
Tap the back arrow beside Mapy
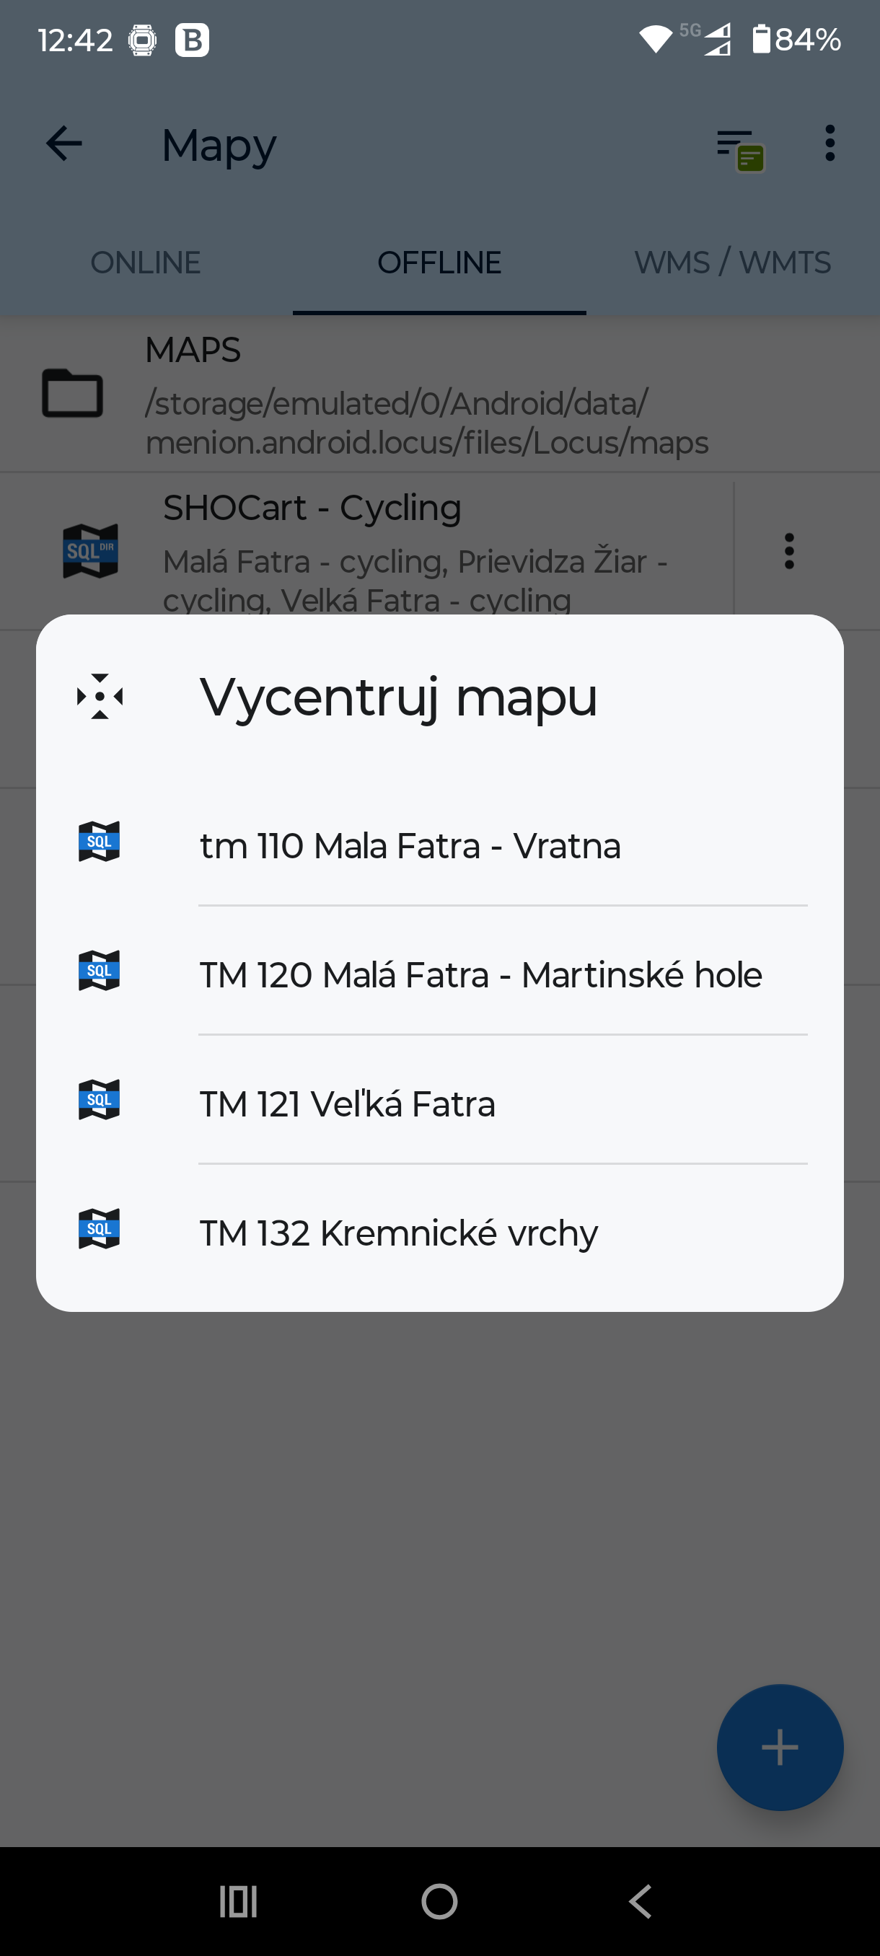click(63, 144)
